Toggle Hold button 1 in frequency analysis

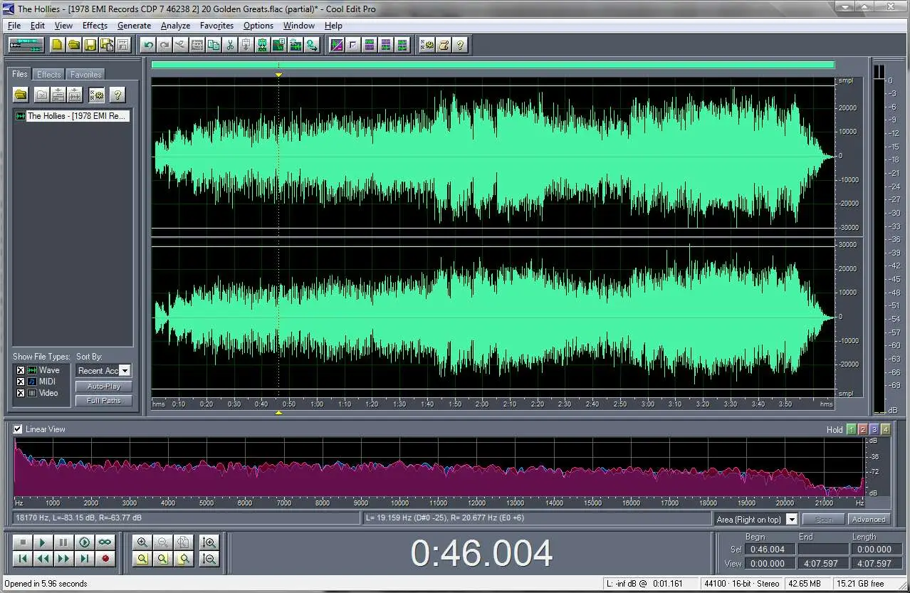852,429
